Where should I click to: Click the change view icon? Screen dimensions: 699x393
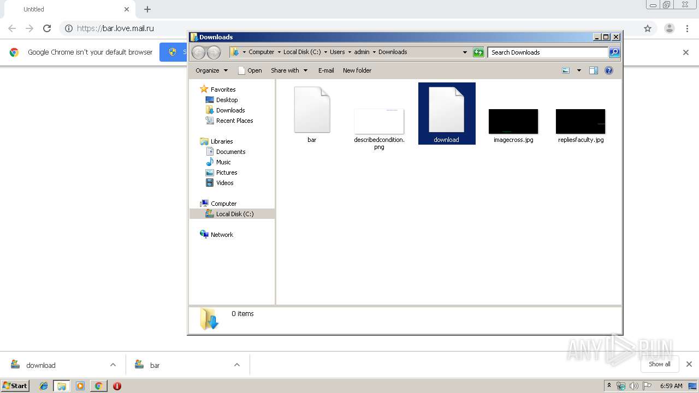[x=566, y=70]
